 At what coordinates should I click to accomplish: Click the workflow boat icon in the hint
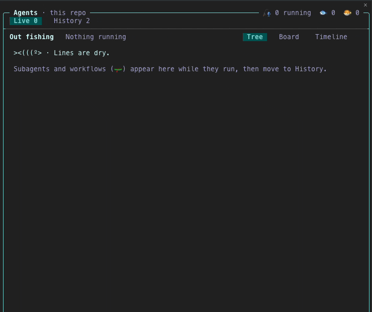point(118,69)
